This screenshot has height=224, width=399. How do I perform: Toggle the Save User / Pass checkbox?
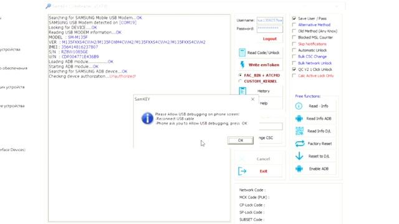pos(294,18)
